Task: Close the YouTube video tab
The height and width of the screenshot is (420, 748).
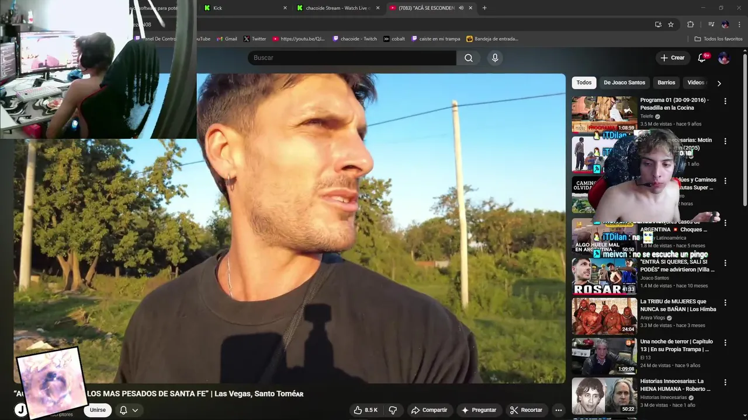Action: coord(470,8)
